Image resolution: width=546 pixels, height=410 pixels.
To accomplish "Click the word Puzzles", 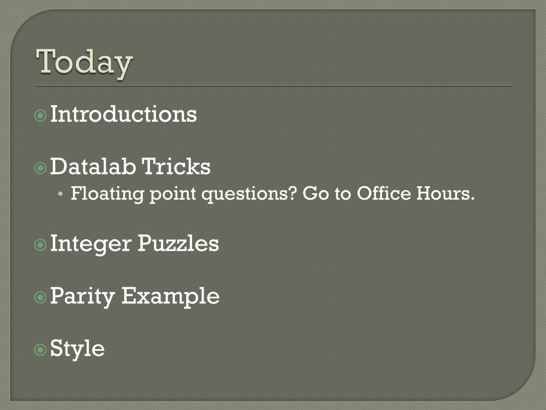I will (178, 243).
